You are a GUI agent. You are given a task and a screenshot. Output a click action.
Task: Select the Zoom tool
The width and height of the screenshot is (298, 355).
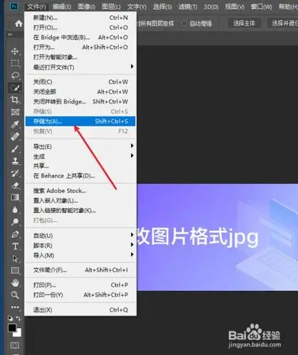click(x=15, y=295)
